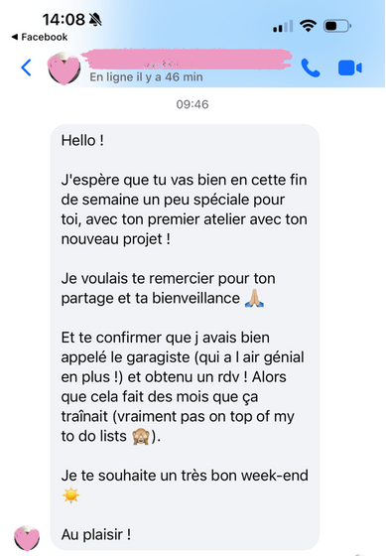Tap the battery indicator icon
The width and height of the screenshot is (386, 556).
(x=337, y=26)
